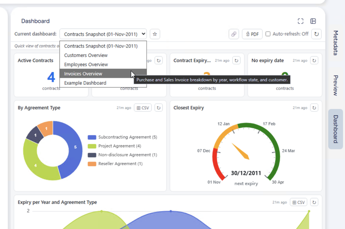Mark dashboard as favorite with star icon
345x229 pixels.
point(155,34)
